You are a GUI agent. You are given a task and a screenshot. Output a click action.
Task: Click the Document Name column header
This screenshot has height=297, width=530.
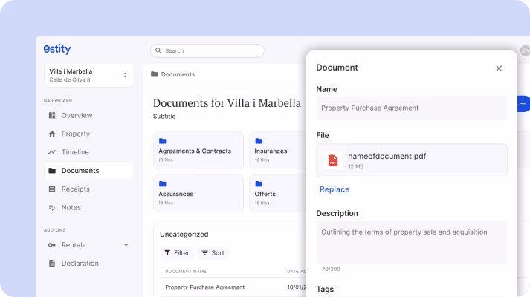click(186, 271)
